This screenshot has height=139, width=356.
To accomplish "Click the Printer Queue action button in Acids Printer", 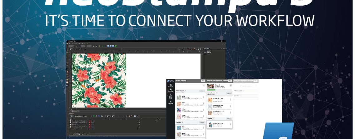I will pyautogui.click(x=202, y=91).
